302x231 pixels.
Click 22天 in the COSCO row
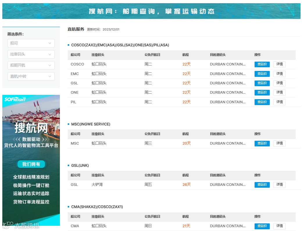click(187, 64)
